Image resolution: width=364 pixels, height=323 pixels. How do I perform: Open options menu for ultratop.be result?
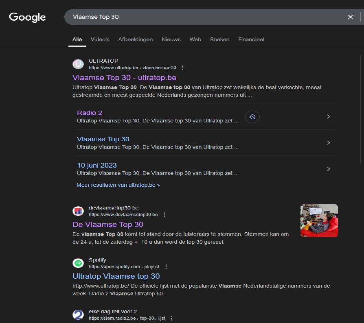pos(182,68)
